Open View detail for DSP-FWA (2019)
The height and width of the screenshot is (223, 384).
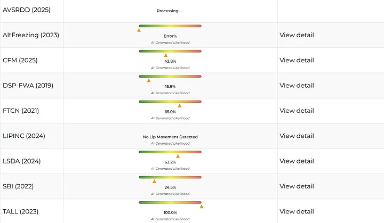297,85
